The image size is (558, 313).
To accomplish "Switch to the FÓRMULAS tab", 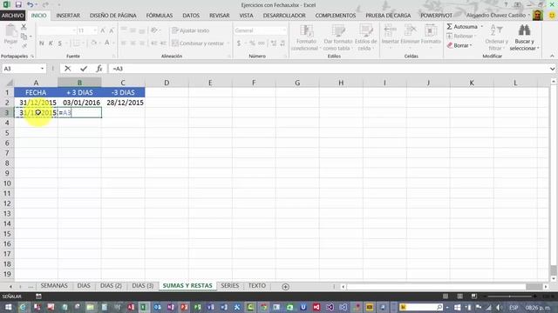I will point(159,16).
